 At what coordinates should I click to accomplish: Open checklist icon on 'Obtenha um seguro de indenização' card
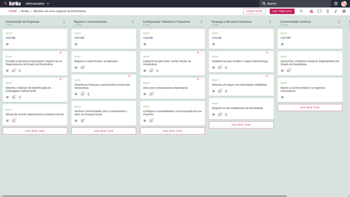(220, 90)
